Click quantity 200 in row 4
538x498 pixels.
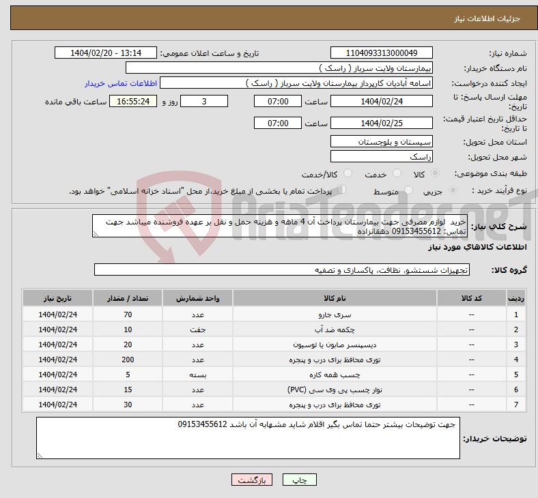128,360
